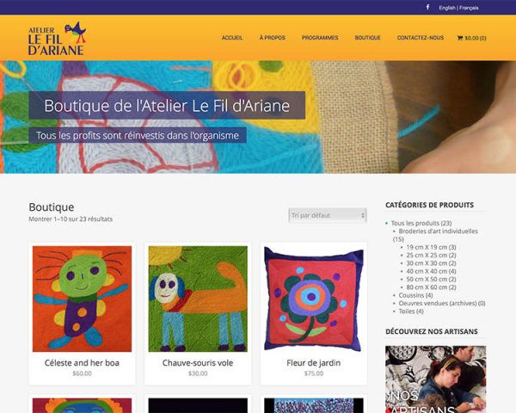Select the Toiles category link
The height and width of the screenshot is (413, 516).
click(x=411, y=311)
